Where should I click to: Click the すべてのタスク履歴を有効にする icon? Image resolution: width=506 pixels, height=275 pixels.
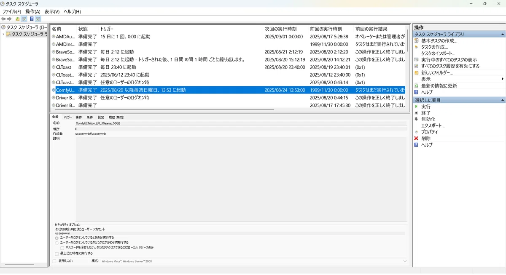click(x=417, y=66)
